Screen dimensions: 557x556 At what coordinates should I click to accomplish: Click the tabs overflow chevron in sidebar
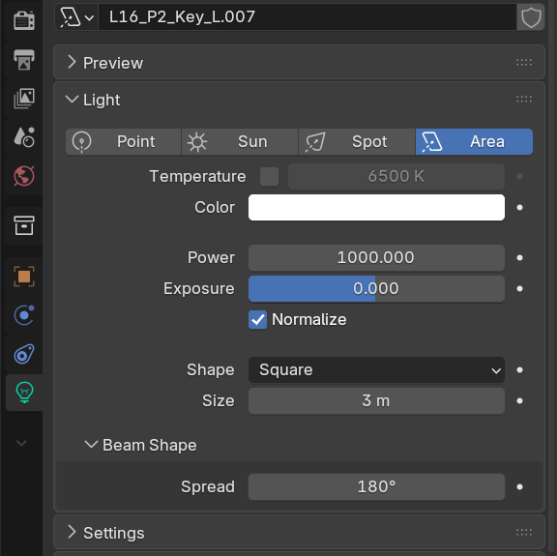(x=21, y=443)
